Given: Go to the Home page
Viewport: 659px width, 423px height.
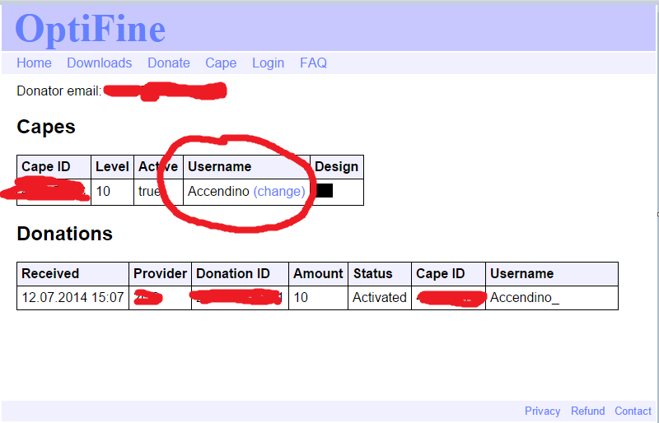Looking at the screenshot, I should (34, 63).
